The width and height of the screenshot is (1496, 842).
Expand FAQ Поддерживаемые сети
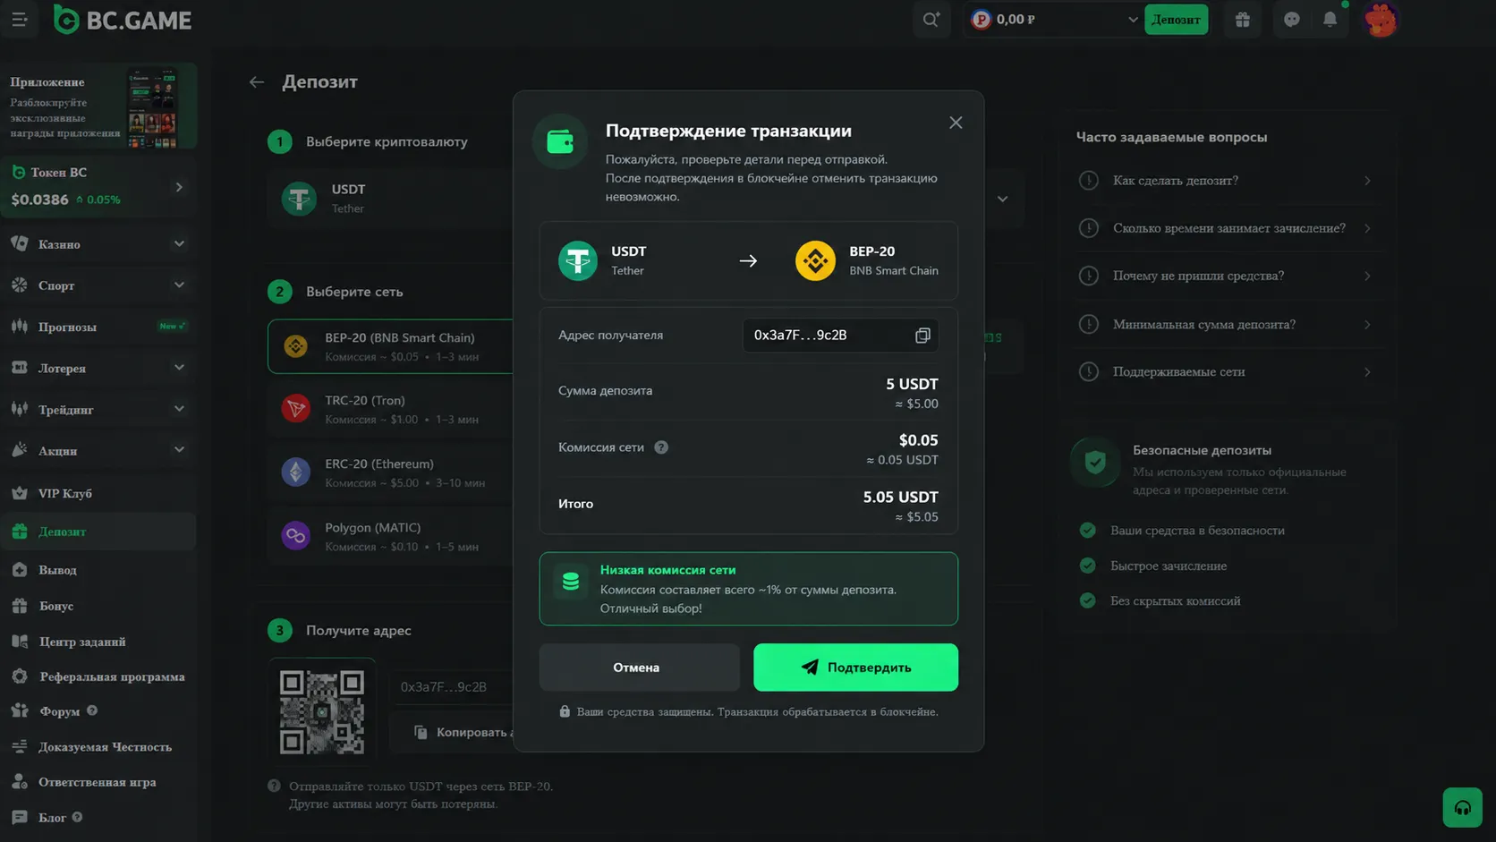pos(1226,371)
